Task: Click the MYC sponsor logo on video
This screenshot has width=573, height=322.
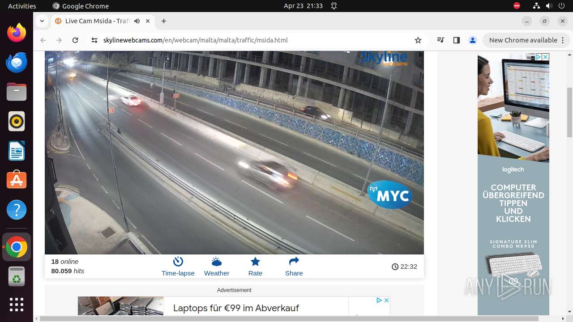Action: point(390,195)
